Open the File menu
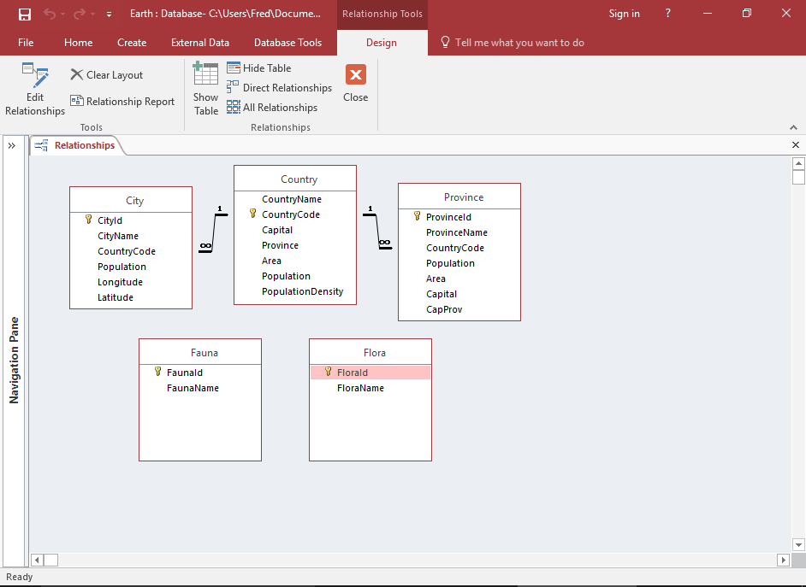 pyautogui.click(x=26, y=43)
